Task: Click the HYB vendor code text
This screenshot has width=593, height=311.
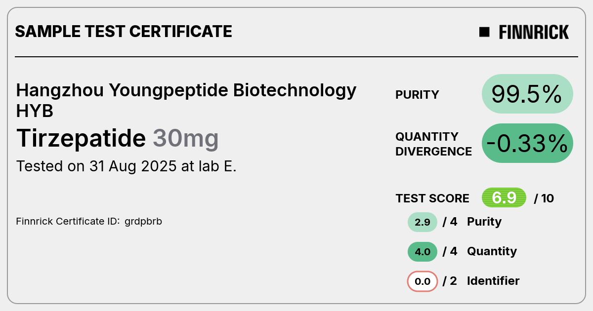Action: pos(35,112)
